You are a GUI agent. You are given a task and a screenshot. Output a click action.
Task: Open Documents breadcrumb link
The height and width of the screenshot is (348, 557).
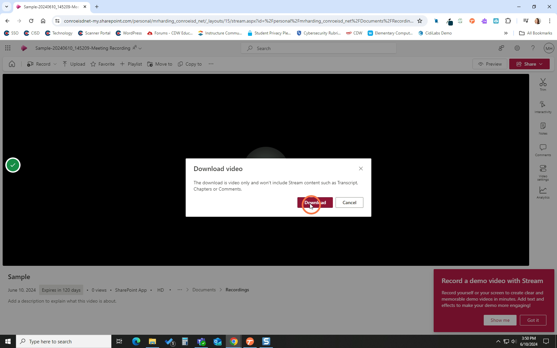click(x=204, y=290)
